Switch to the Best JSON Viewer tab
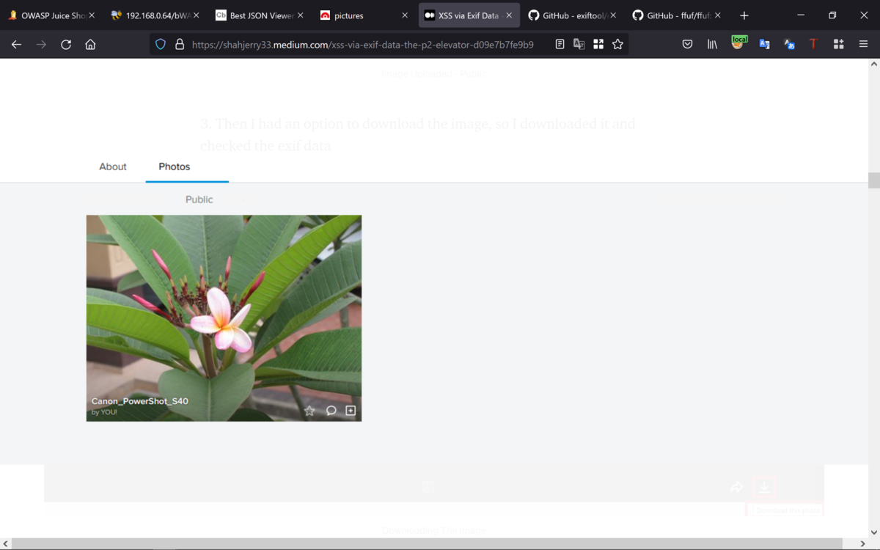The height and width of the screenshot is (550, 880). tap(255, 15)
